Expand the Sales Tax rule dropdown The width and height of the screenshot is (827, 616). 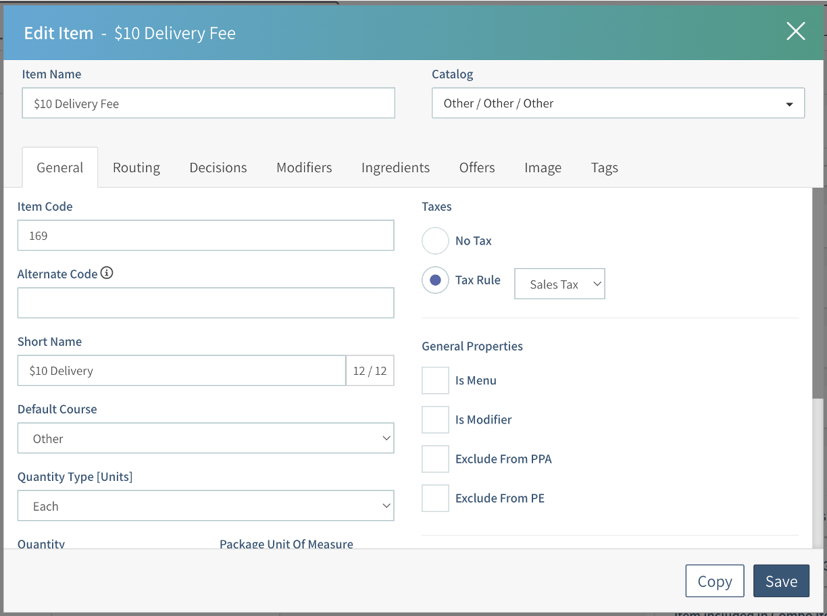tap(559, 284)
